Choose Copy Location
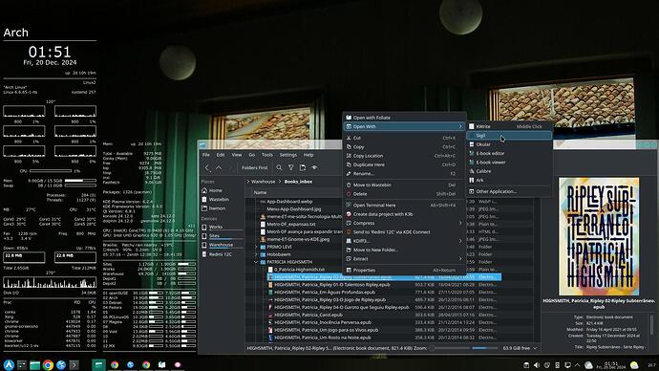The height and width of the screenshot is (371, 659). click(404, 156)
